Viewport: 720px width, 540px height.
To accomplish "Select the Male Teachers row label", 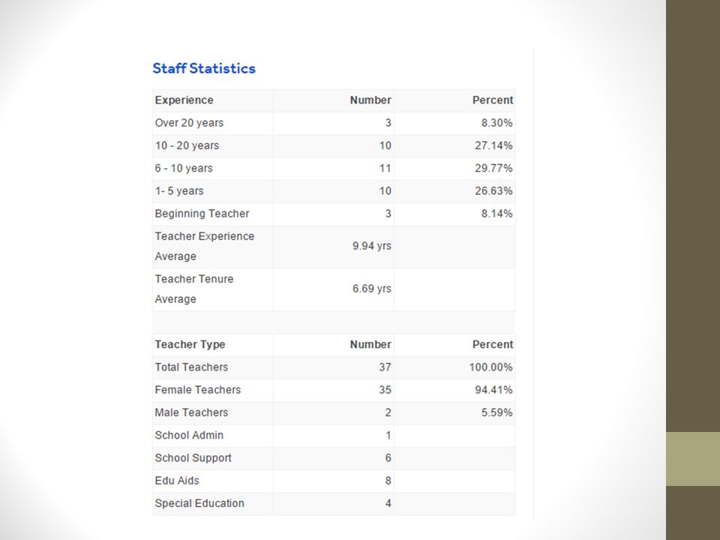I will pyautogui.click(x=191, y=412).
